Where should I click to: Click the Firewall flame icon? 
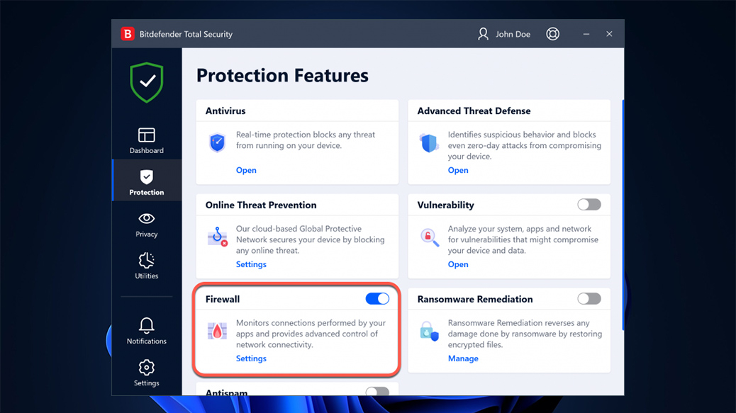pos(216,331)
